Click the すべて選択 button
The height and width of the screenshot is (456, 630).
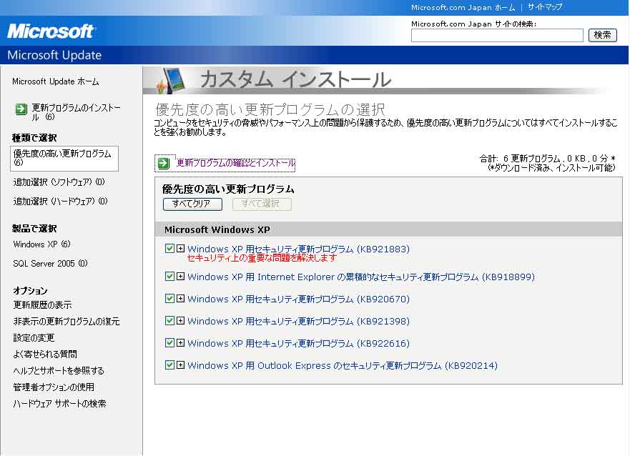click(262, 204)
